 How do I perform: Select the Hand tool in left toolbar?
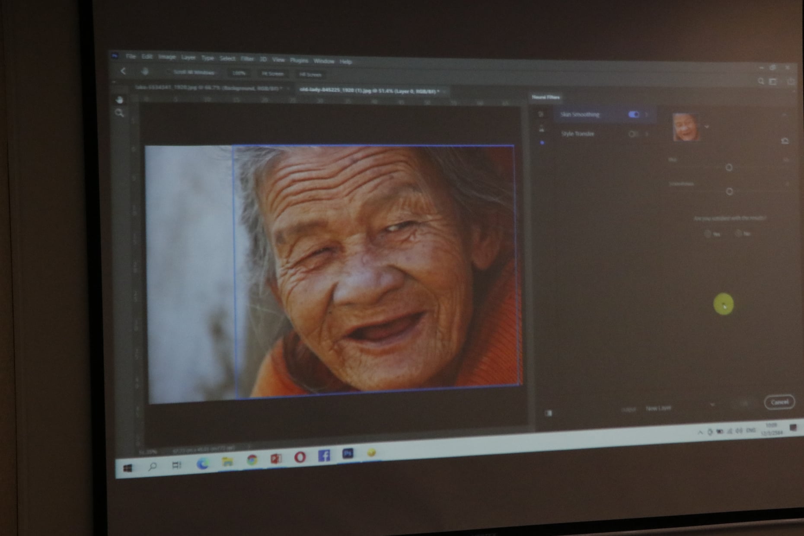click(x=120, y=100)
